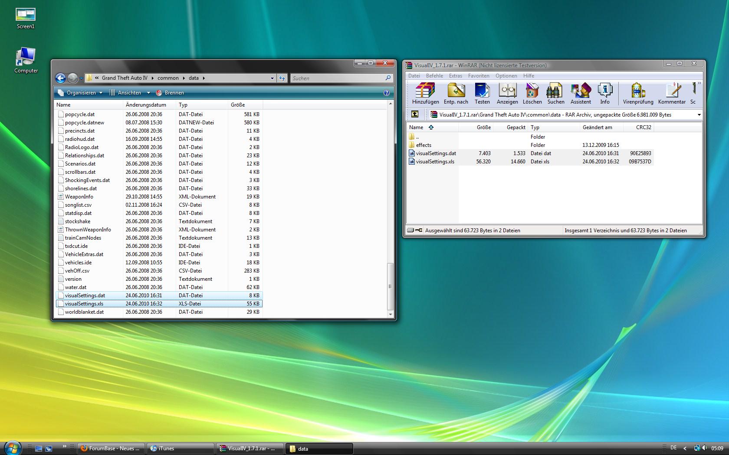Open the Optionen menu in WinRAR
Screen dimensions: 729x455
coord(506,76)
